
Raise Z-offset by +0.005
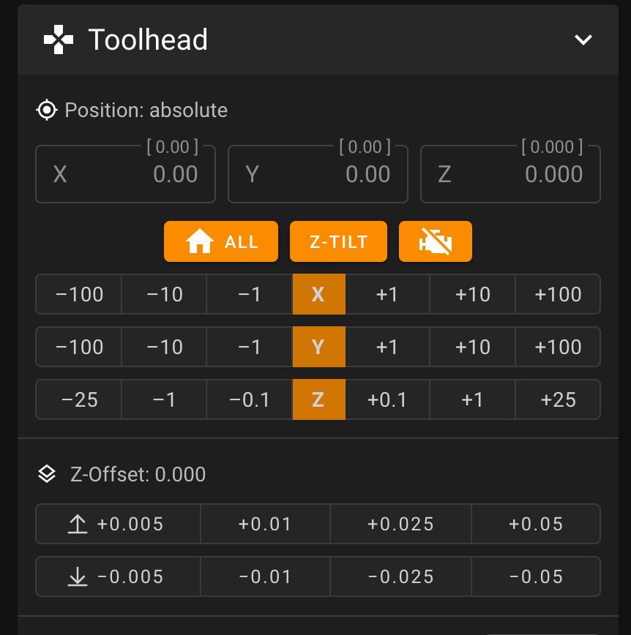click(118, 524)
